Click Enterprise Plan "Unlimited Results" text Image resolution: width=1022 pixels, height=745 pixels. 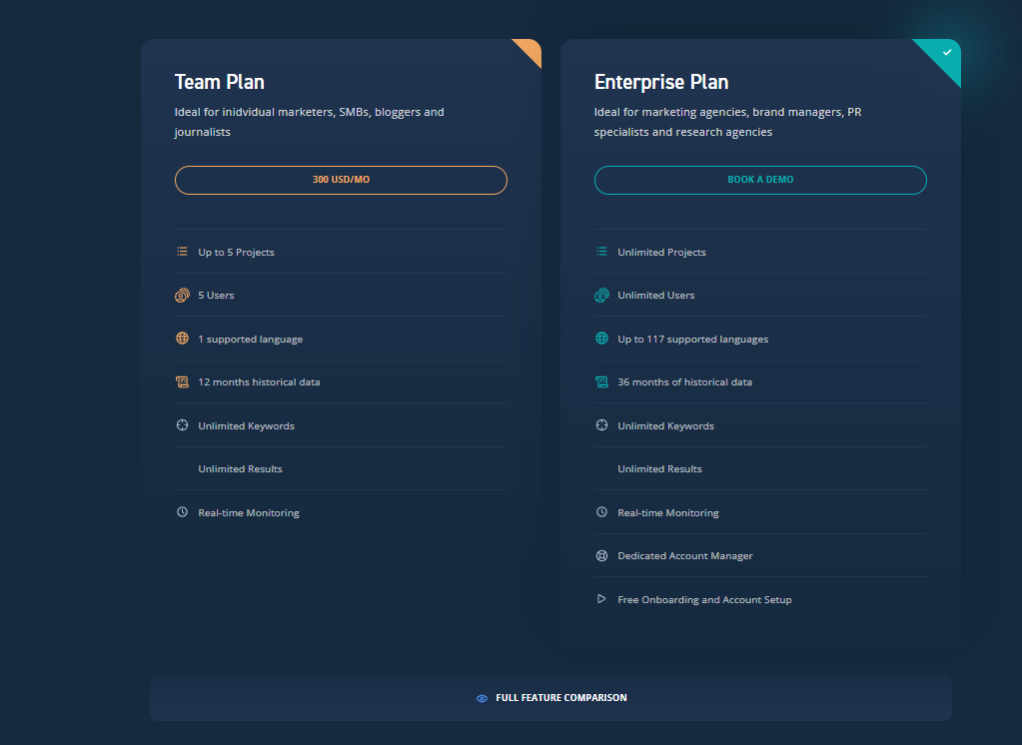660,468
